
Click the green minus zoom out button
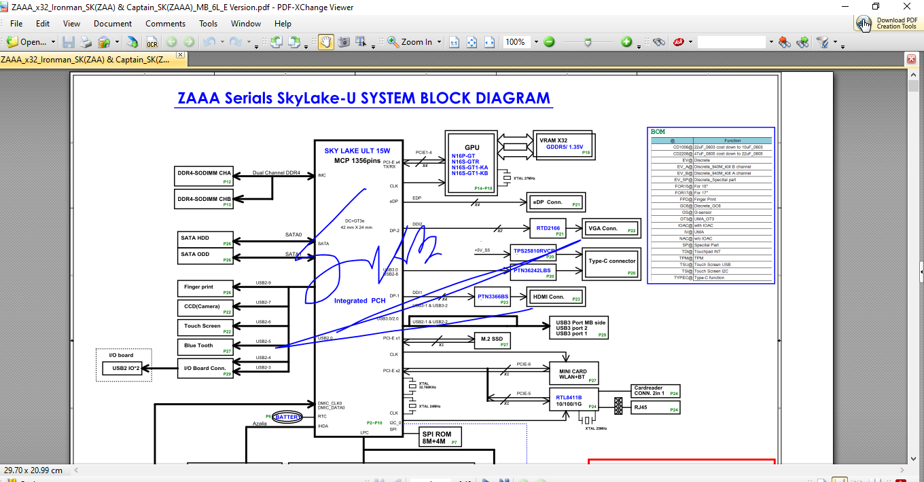[549, 42]
